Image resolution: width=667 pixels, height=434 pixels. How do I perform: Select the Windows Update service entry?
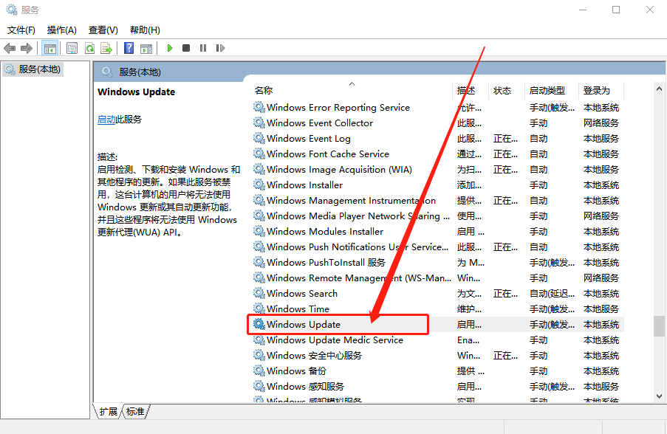pos(310,324)
